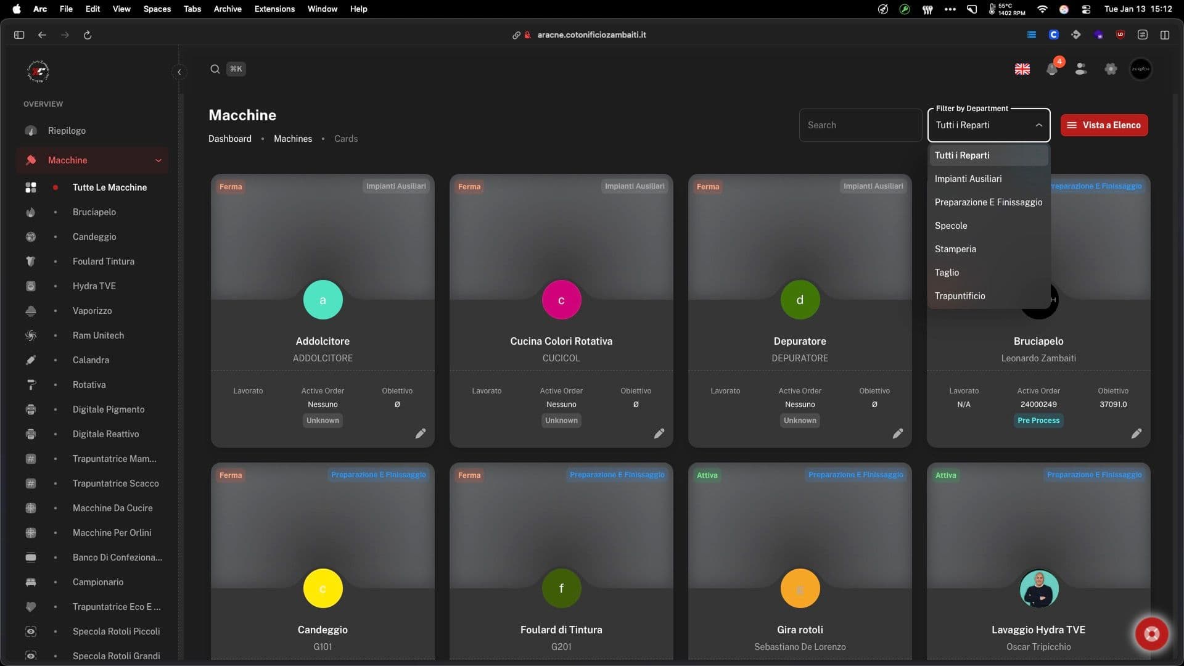Click the notifications bell icon
Viewport: 1184px width, 666px height.
click(x=1052, y=70)
